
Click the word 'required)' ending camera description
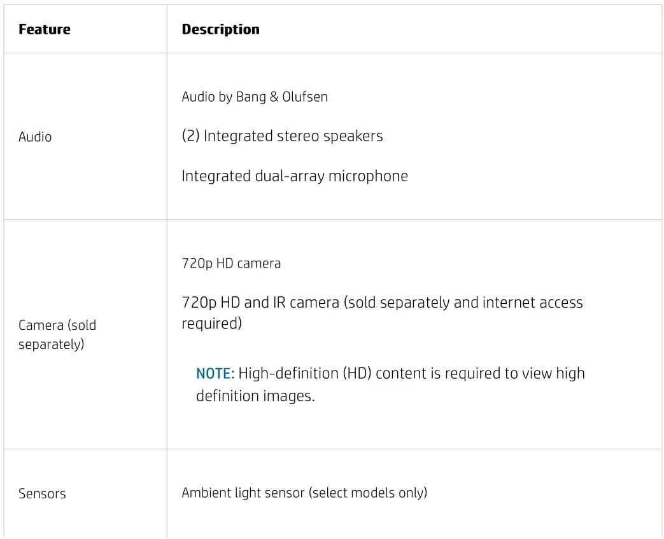(211, 323)
